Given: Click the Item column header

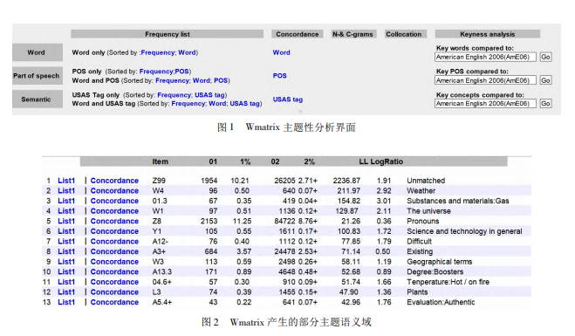Looking at the screenshot, I should [161, 161].
